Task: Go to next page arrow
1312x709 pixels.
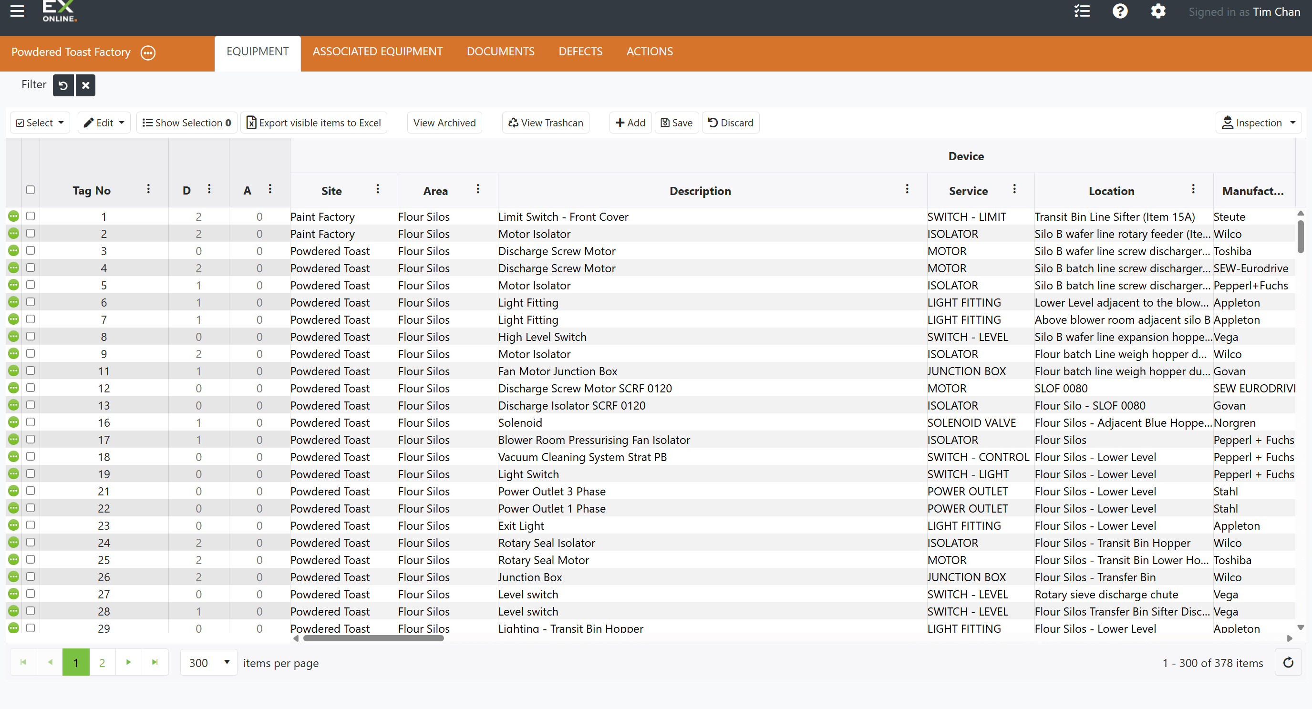Action: [x=128, y=662]
